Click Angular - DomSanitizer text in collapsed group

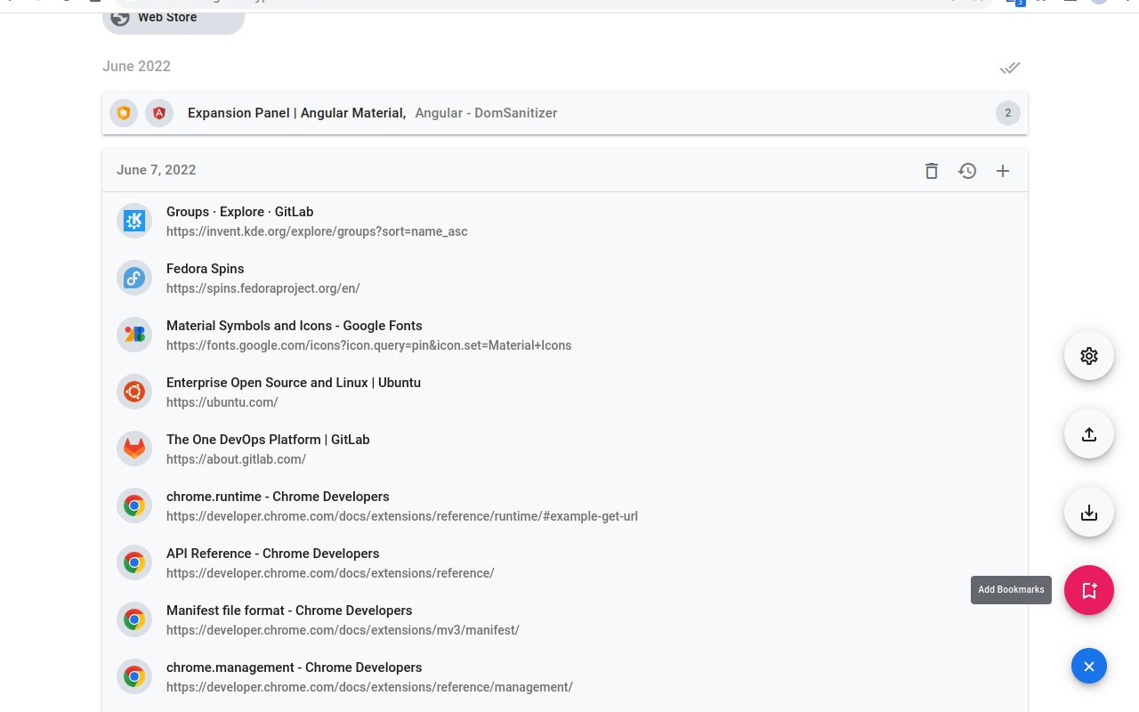point(486,113)
